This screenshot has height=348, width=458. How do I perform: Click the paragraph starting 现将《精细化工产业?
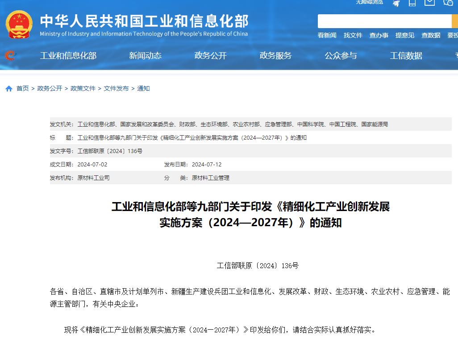coord(221,330)
